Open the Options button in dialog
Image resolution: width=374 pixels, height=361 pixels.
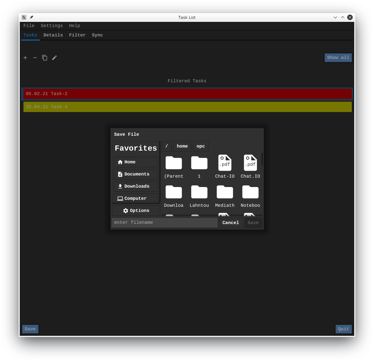pos(136,211)
